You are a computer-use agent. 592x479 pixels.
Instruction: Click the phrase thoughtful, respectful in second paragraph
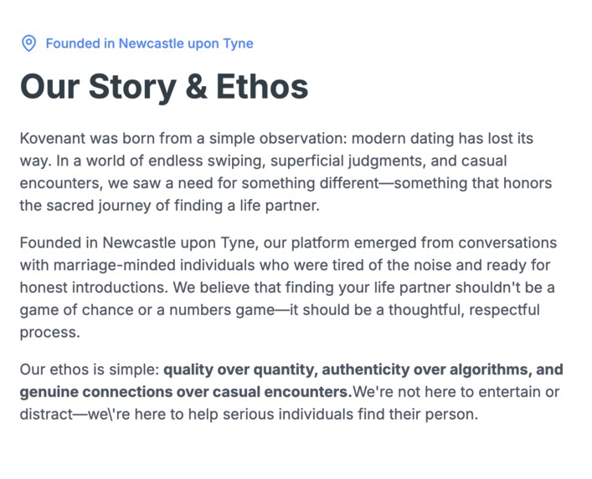464,310
